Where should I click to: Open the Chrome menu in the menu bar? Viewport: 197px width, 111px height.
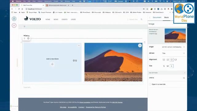pos(18,1)
